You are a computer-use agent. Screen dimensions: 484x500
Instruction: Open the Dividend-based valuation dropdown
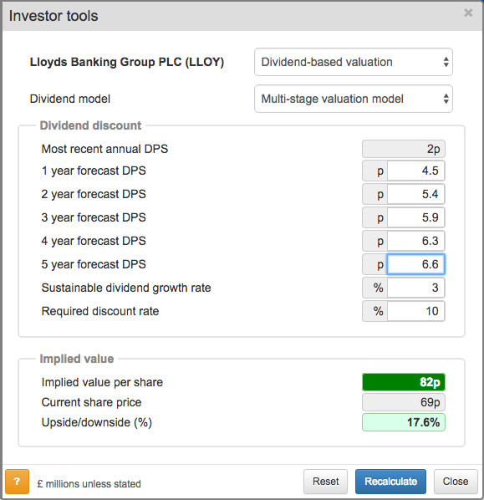click(x=354, y=62)
